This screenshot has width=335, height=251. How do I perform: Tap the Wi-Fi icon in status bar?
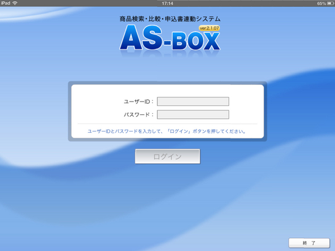(15, 3)
